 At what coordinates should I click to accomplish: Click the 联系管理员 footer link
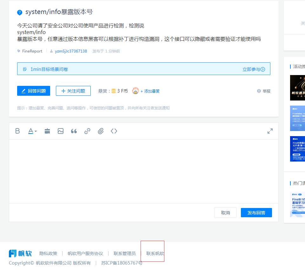125,253
